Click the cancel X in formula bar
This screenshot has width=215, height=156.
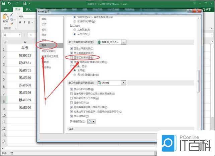click(x=31, y=35)
